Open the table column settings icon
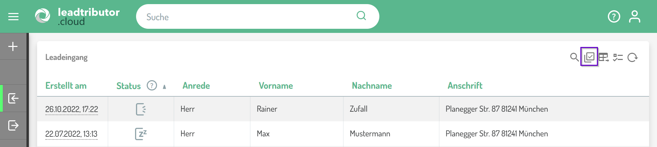This screenshot has height=147, width=657. pyautogui.click(x=603, y=57)
